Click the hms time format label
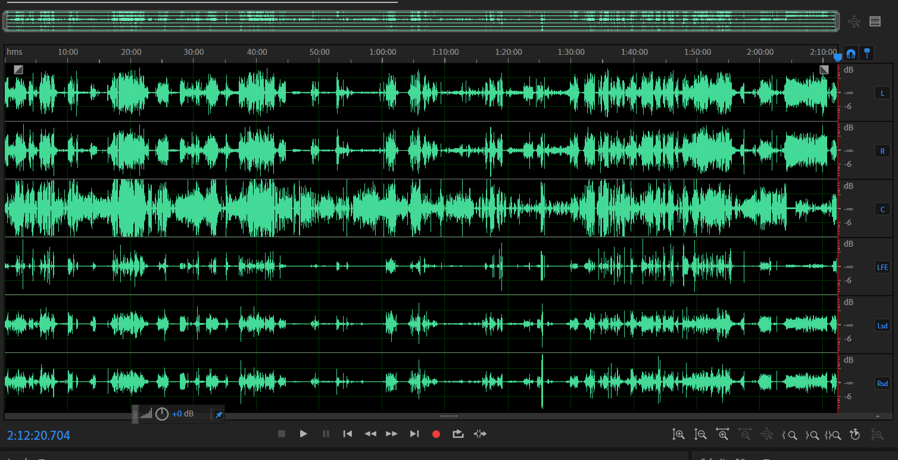The height and width of the screenshot is (460, 898). 14,52
